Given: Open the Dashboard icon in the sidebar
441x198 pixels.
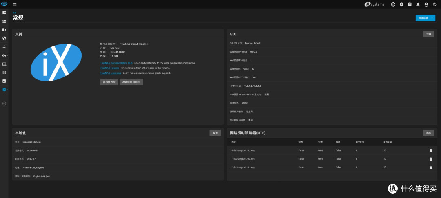Looking at the screenshot, I should point(4,13).
